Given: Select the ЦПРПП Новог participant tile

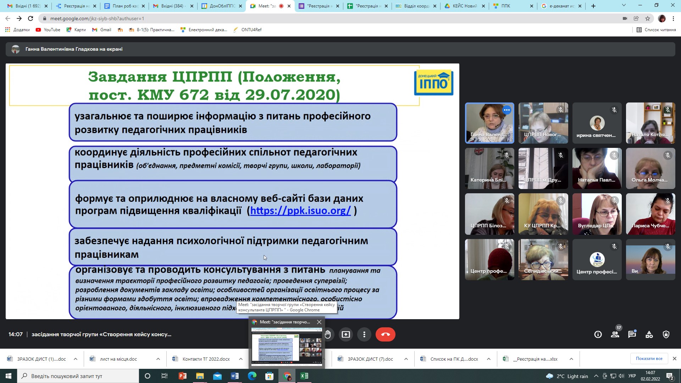Looking at the screenshot, I should coord(543,123).
